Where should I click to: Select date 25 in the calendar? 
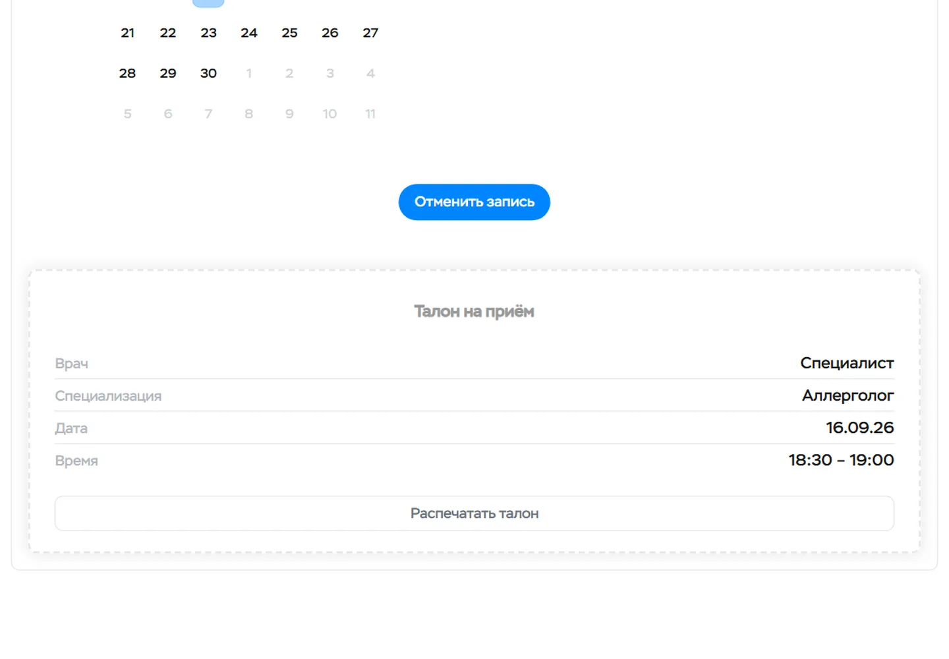(x=289, y=33)
